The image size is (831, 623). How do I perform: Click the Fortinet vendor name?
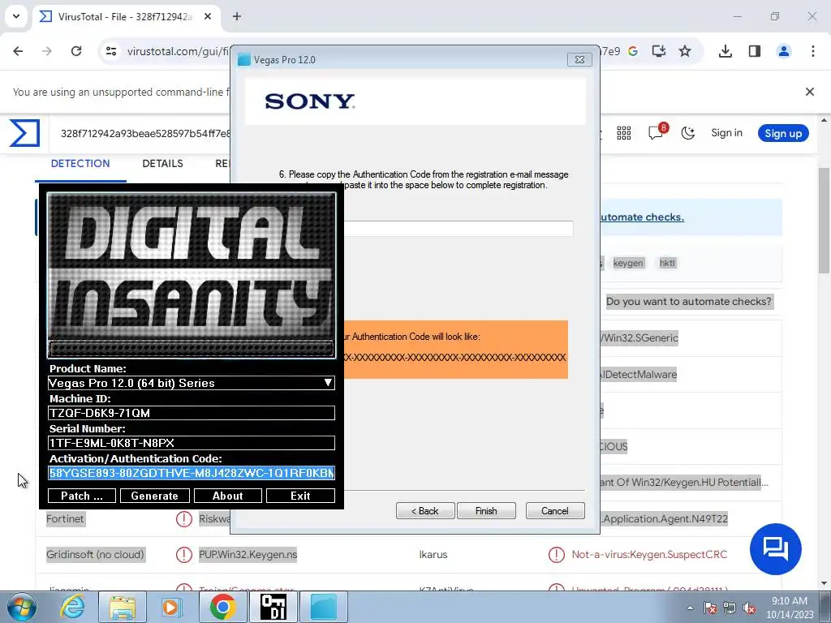pos(65,518)
